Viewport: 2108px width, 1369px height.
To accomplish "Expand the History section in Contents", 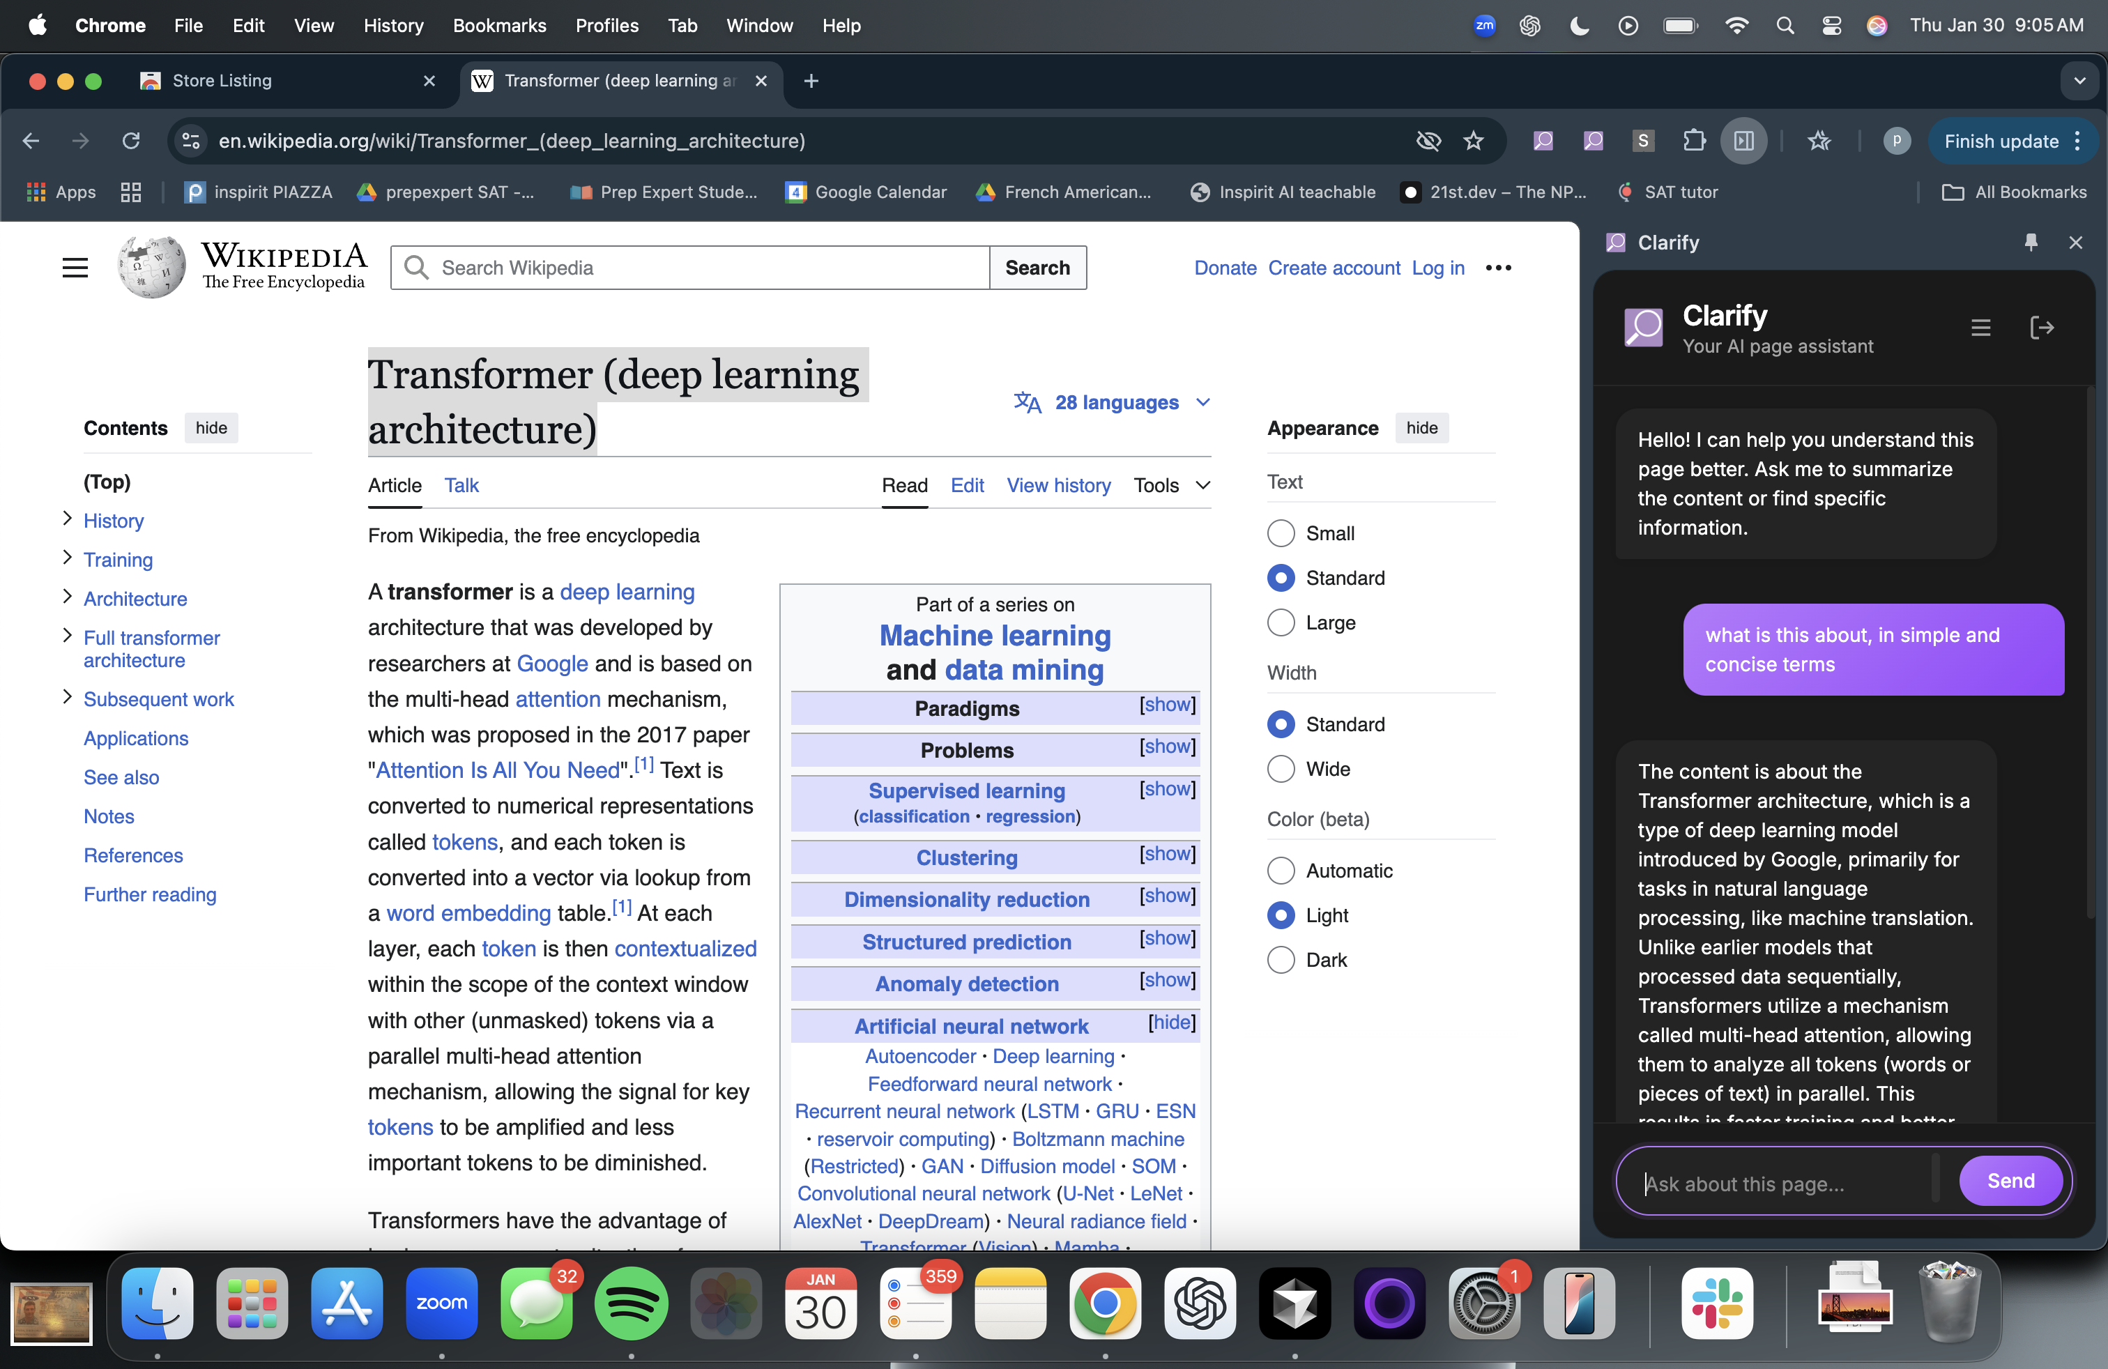I will (68, 519).
